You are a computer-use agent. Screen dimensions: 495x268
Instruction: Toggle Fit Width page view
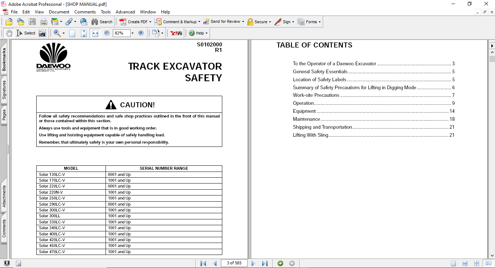click(x=95, y=33)
